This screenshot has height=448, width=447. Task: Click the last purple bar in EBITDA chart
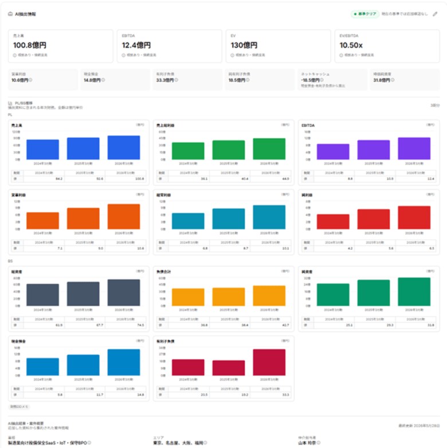tap(414, 149)
